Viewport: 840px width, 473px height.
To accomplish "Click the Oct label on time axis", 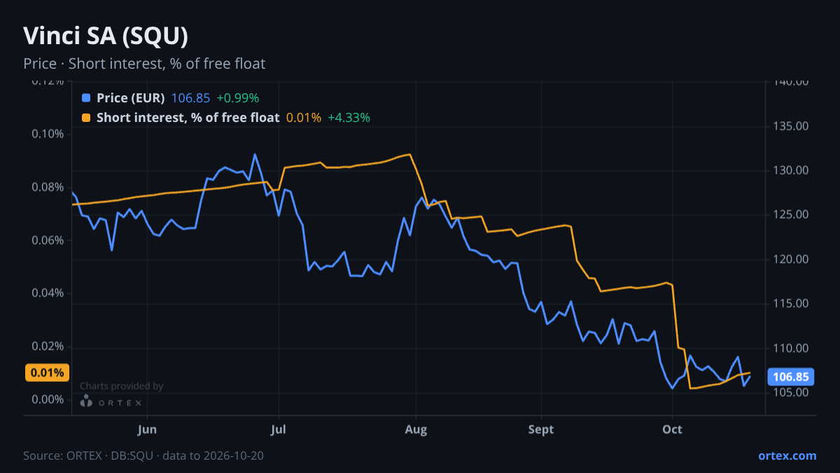I will tap(672, 429).
